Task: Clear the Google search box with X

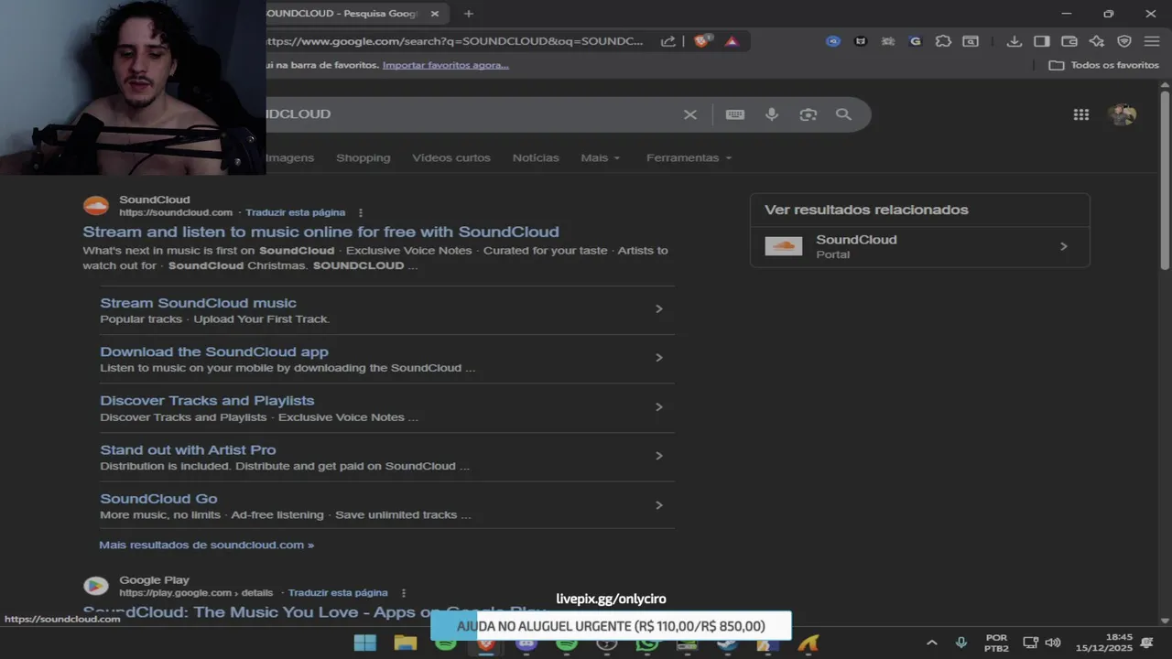Action: 690,114
